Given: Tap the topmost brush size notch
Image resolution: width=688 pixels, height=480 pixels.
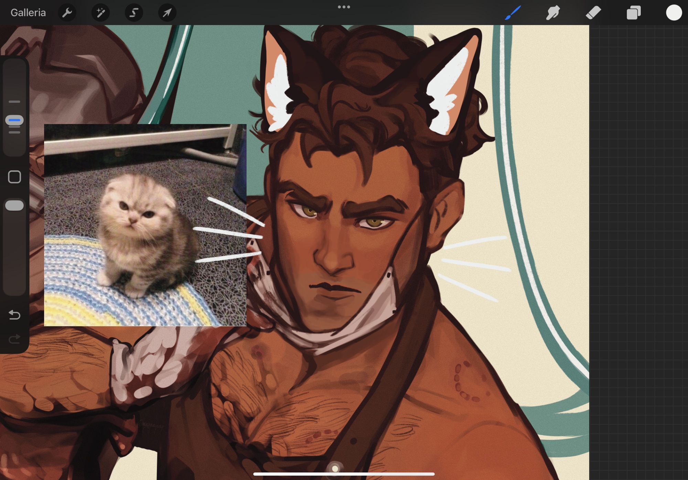Looking at the screenshot, I should 14,102.
